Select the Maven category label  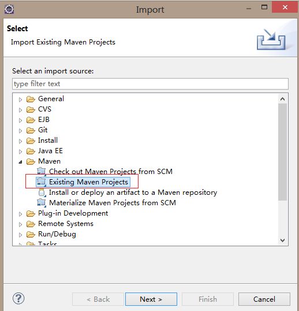click(x=49, y=161)
